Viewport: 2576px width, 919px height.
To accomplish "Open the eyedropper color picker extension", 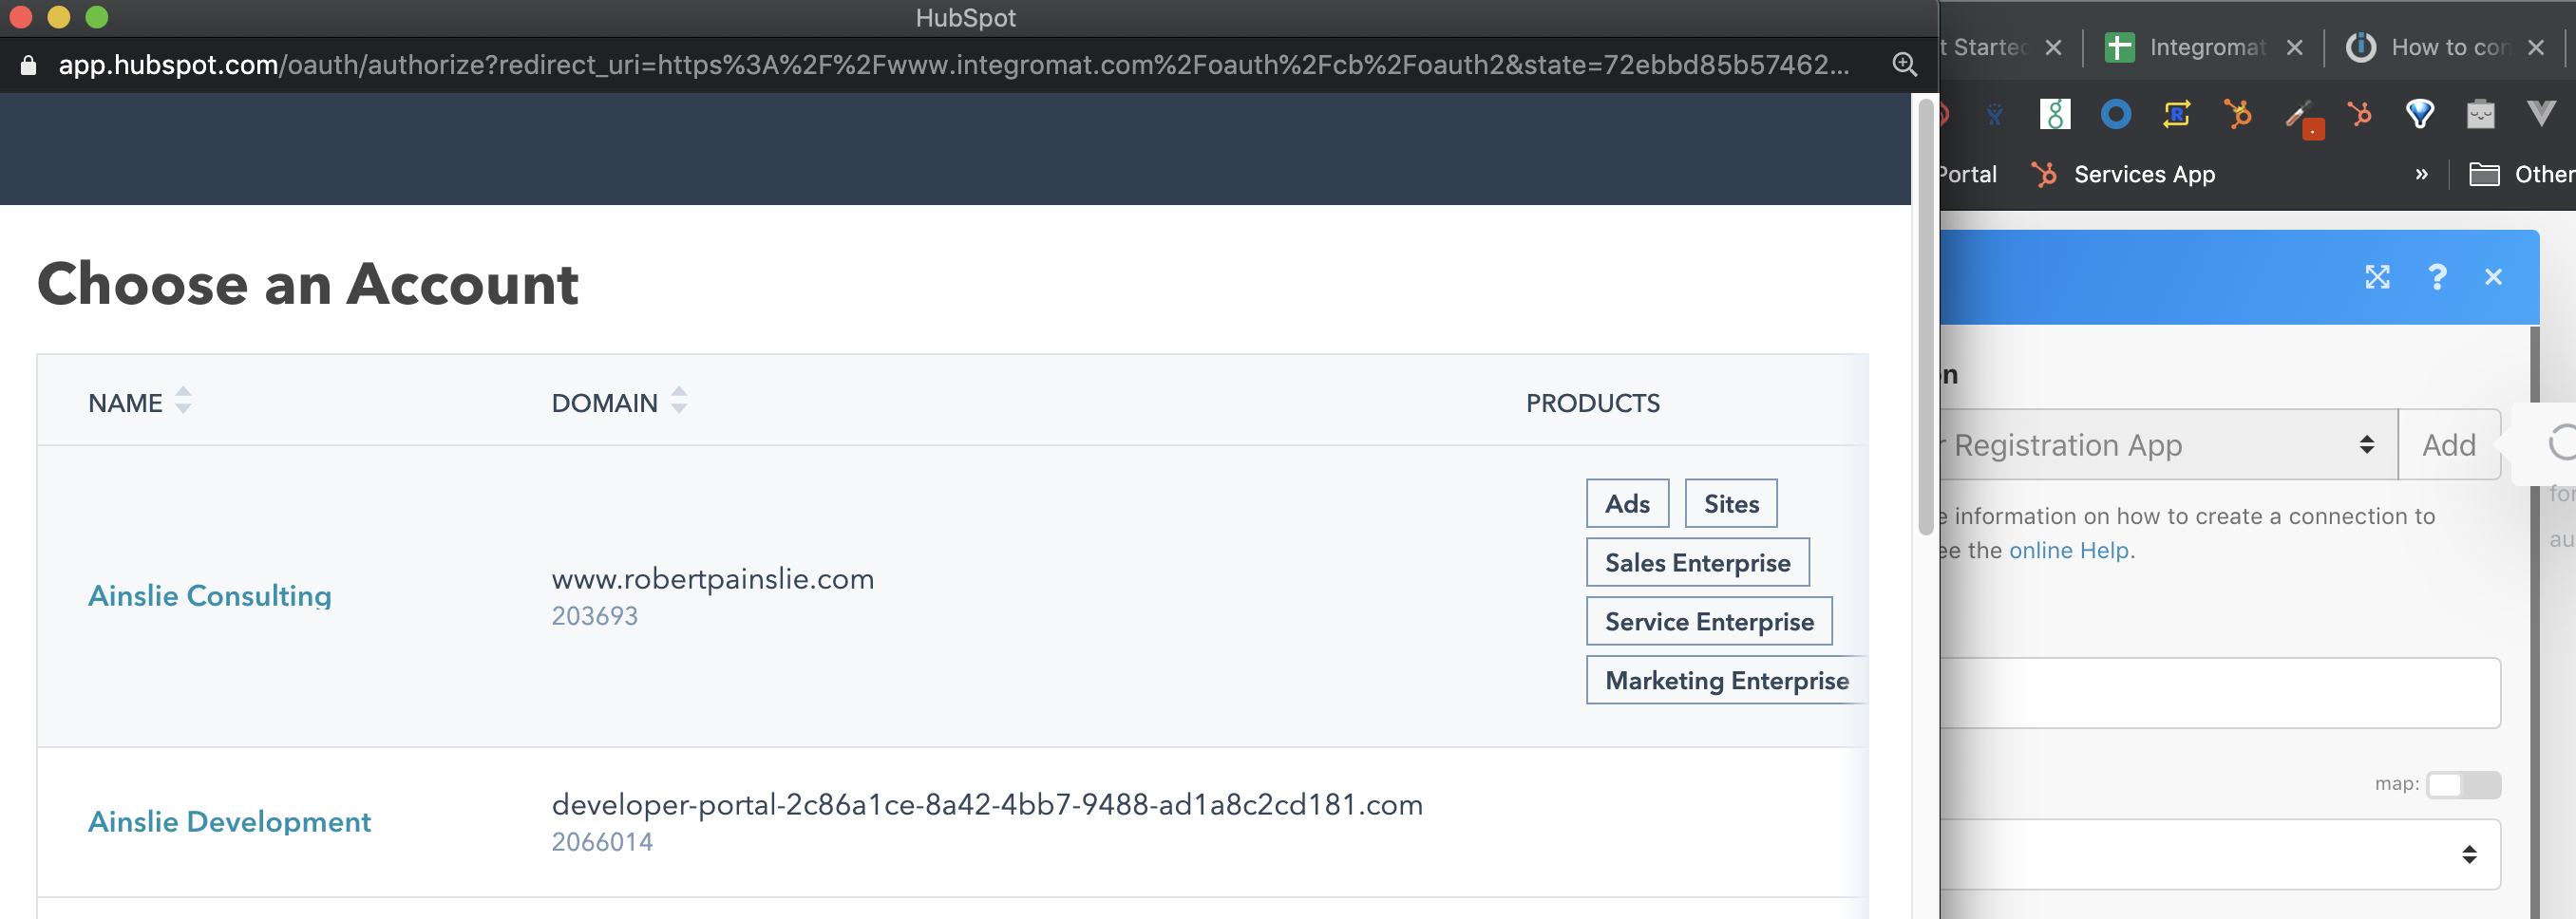I will click(2302, 118).
